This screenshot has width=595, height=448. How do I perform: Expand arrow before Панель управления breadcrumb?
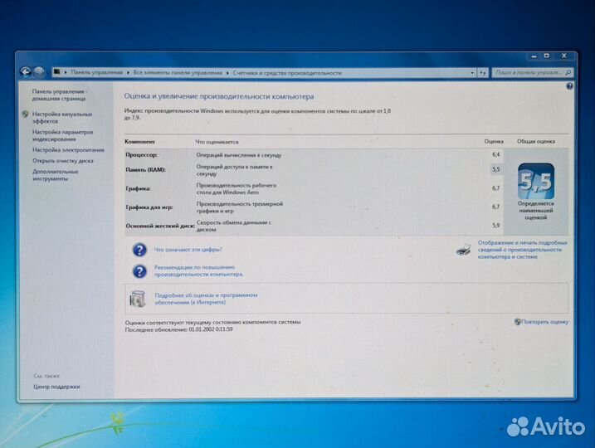pyautogui.click(x=66, y=72)
